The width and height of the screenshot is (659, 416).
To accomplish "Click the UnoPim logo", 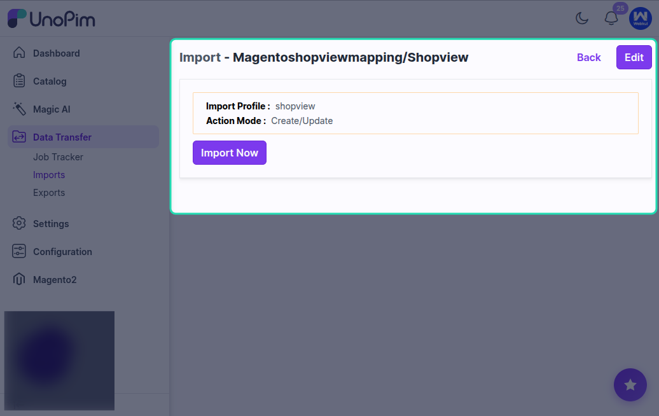I will pos(52,18).
